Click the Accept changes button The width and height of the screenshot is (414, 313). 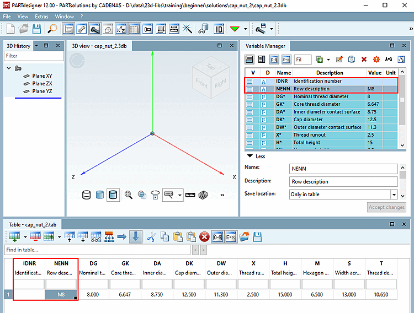point(387,207)
